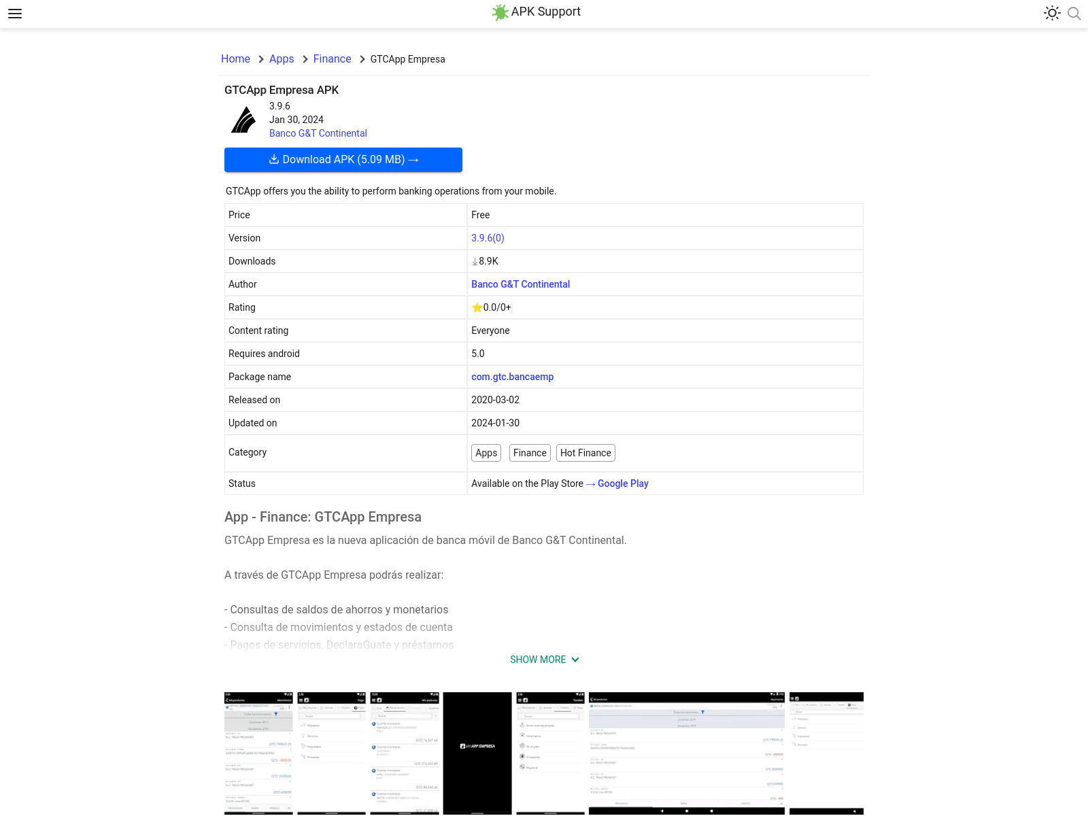Click Download APK (5.09 MB) button
This screenshot has width=1088, height=816.
coord(343,160)
